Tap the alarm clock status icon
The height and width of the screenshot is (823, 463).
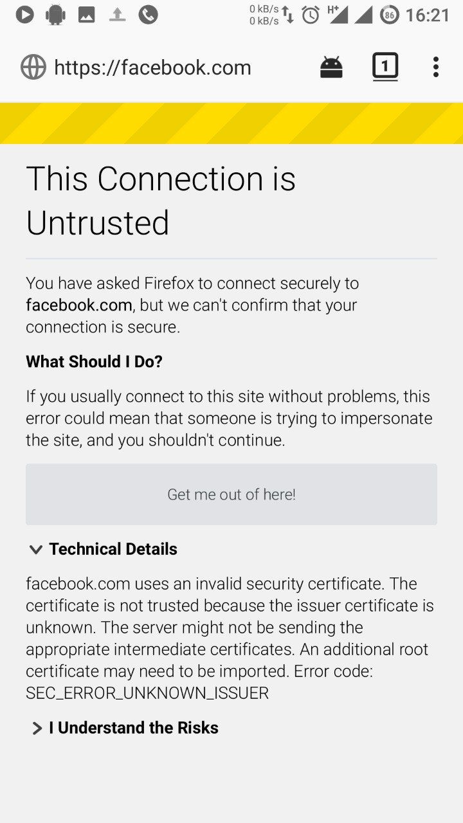tap(311, 15)
